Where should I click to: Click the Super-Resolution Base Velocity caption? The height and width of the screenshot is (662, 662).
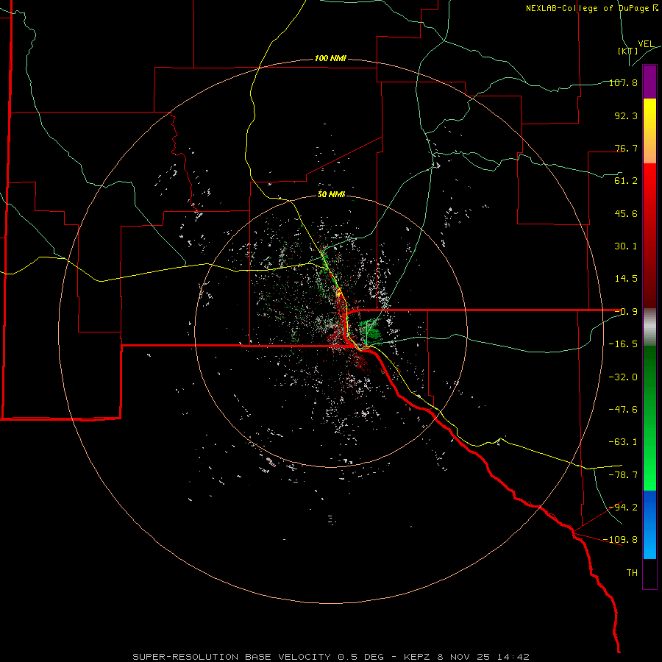[x=330, y=657]
